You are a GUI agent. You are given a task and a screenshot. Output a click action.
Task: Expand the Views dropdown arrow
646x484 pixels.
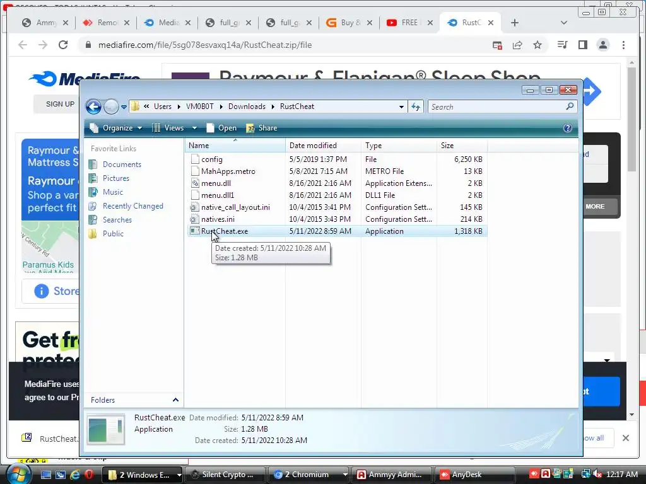coord(194,128)
